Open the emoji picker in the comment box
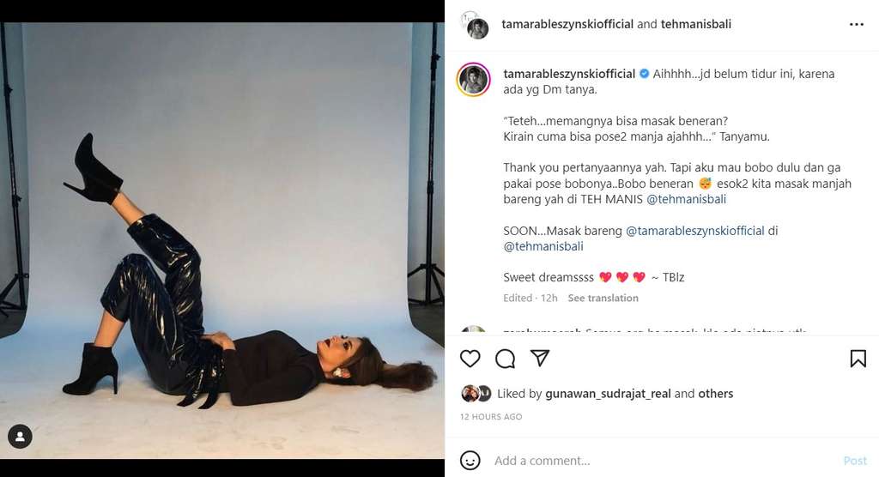 [x=470, y=461]
